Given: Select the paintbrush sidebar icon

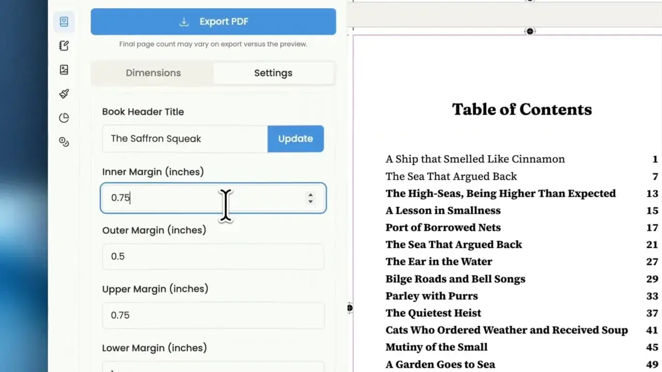Looking at the screenshot, I should 64,94.
